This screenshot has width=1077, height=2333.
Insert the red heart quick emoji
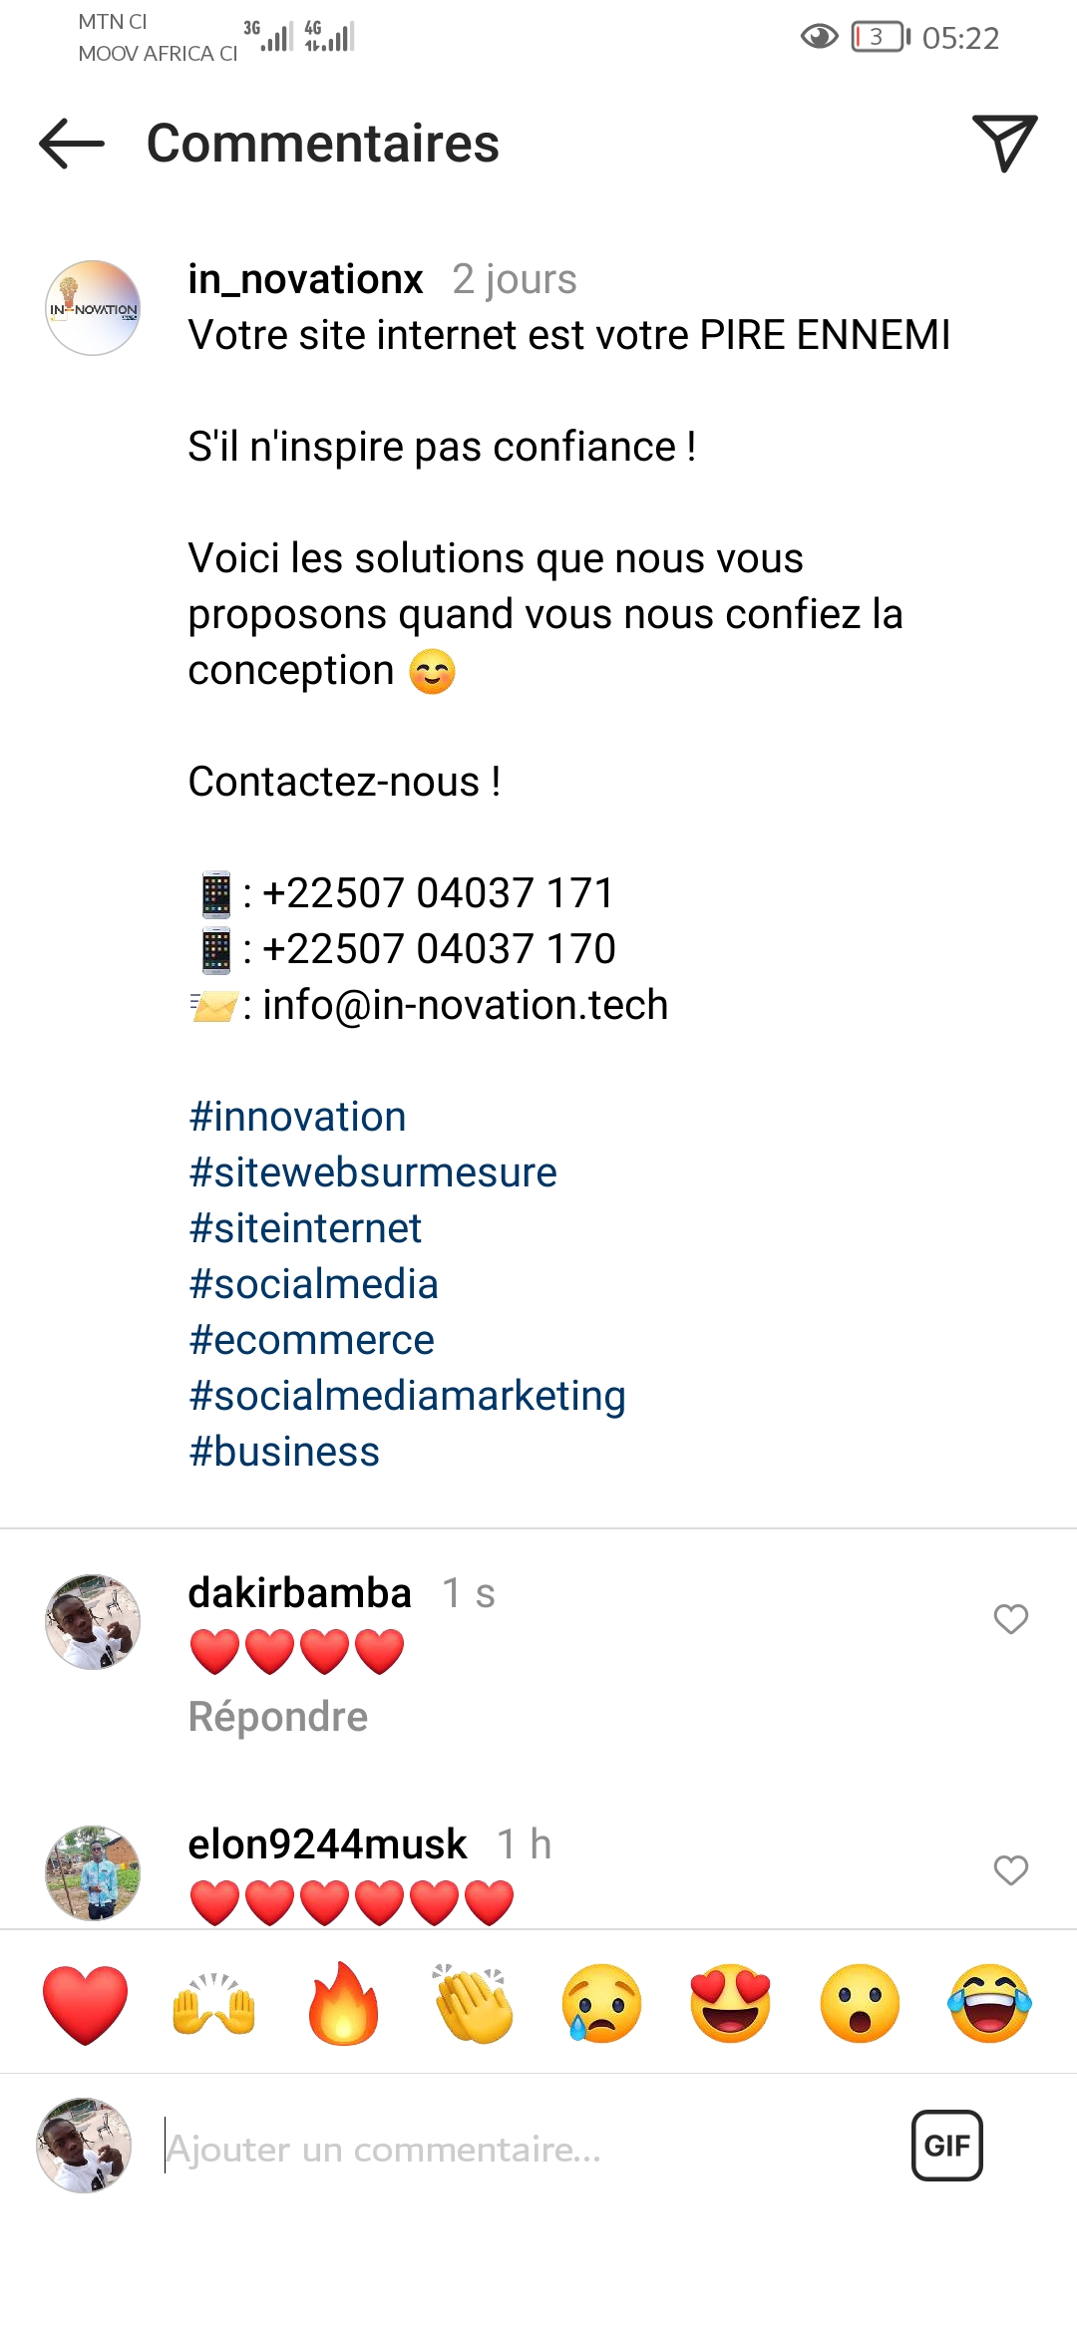click(x=86, y=2004)
